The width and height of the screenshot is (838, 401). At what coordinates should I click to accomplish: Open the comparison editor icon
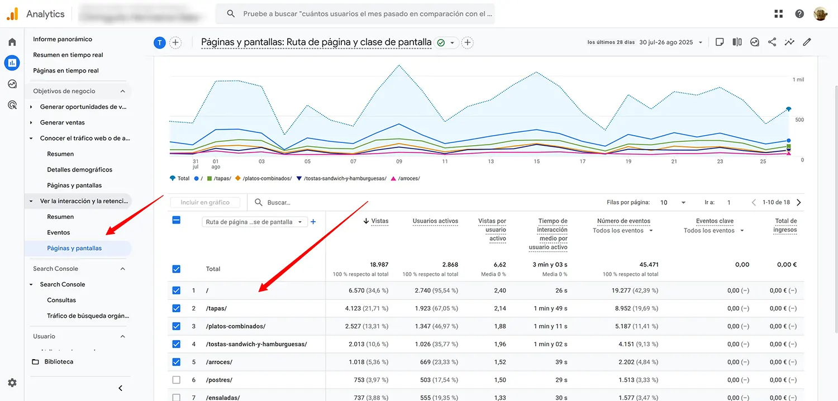pos(737,42)
